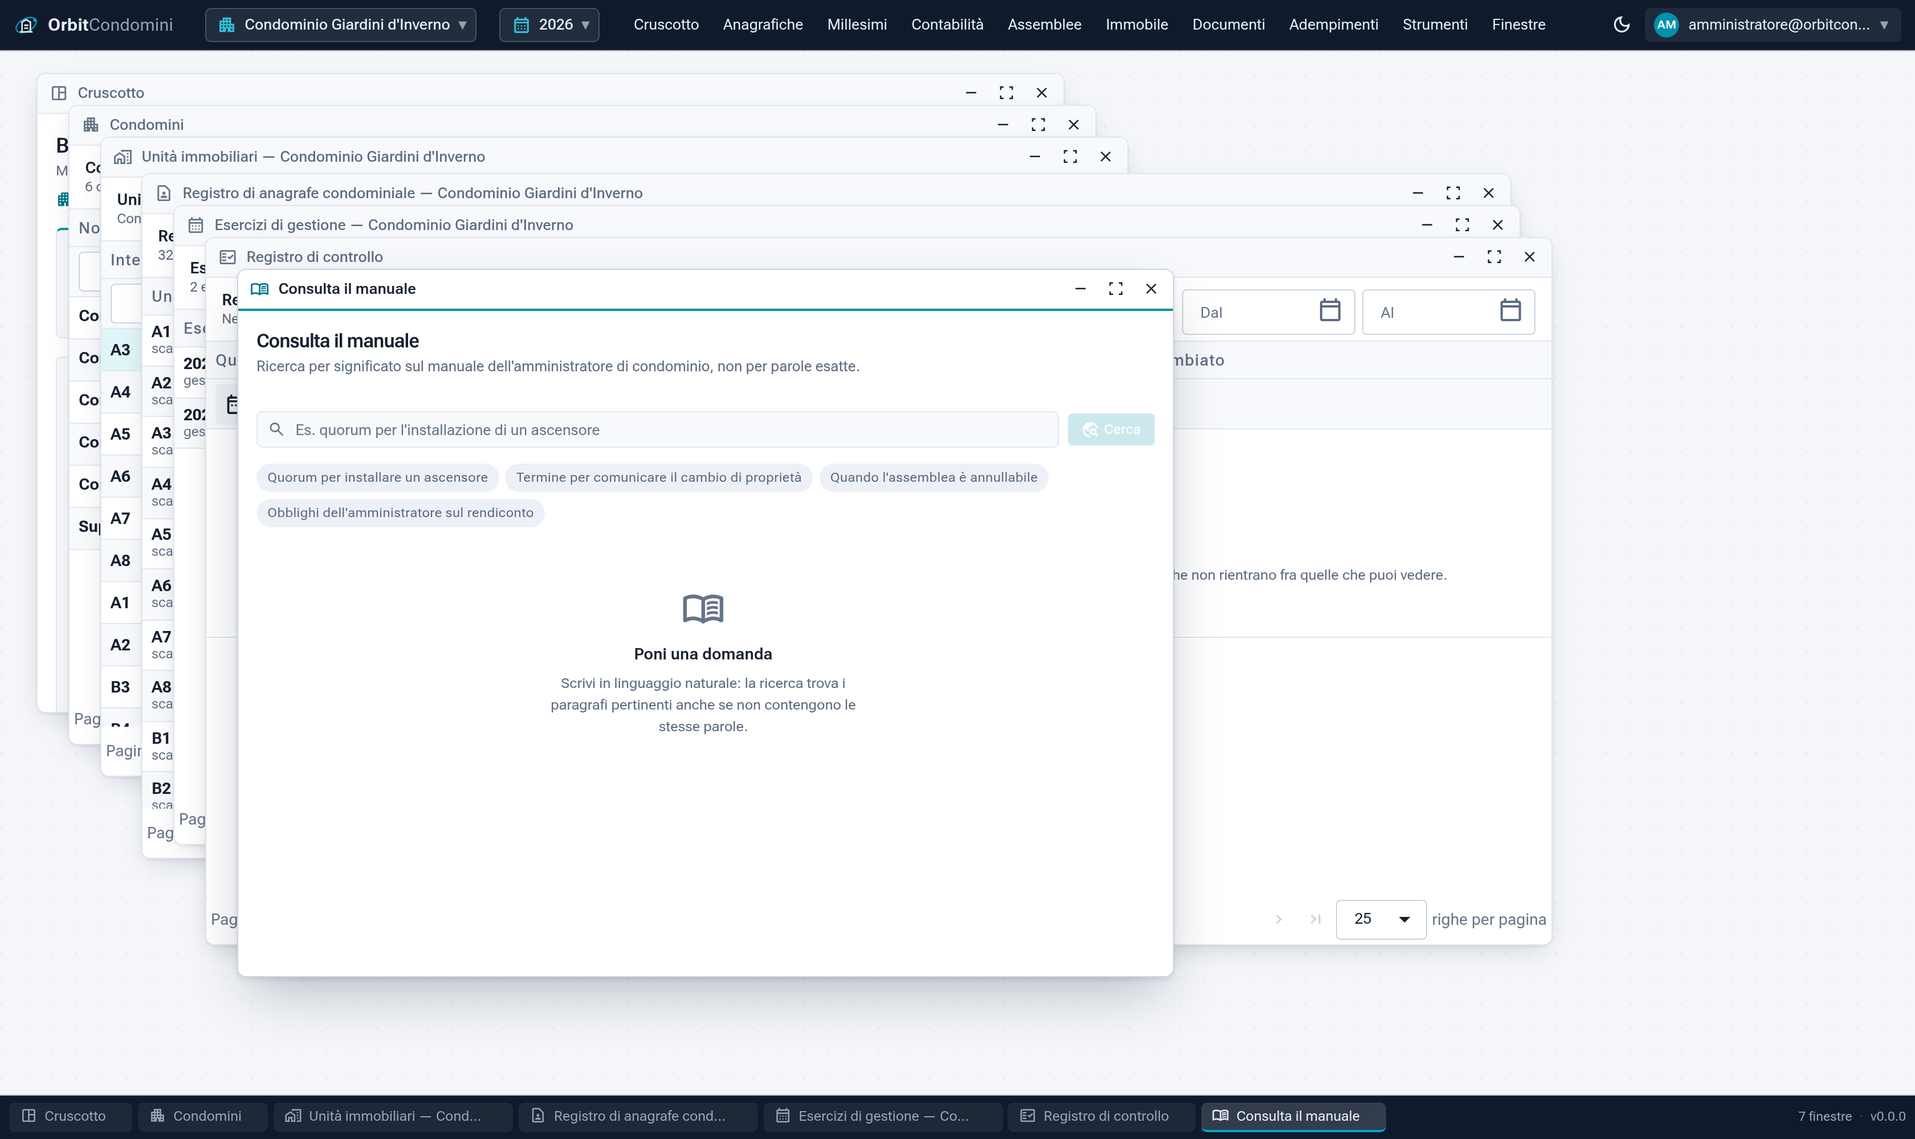Click the Cerca search button
1915x1139 pixels.
[x=1111, y=429]
